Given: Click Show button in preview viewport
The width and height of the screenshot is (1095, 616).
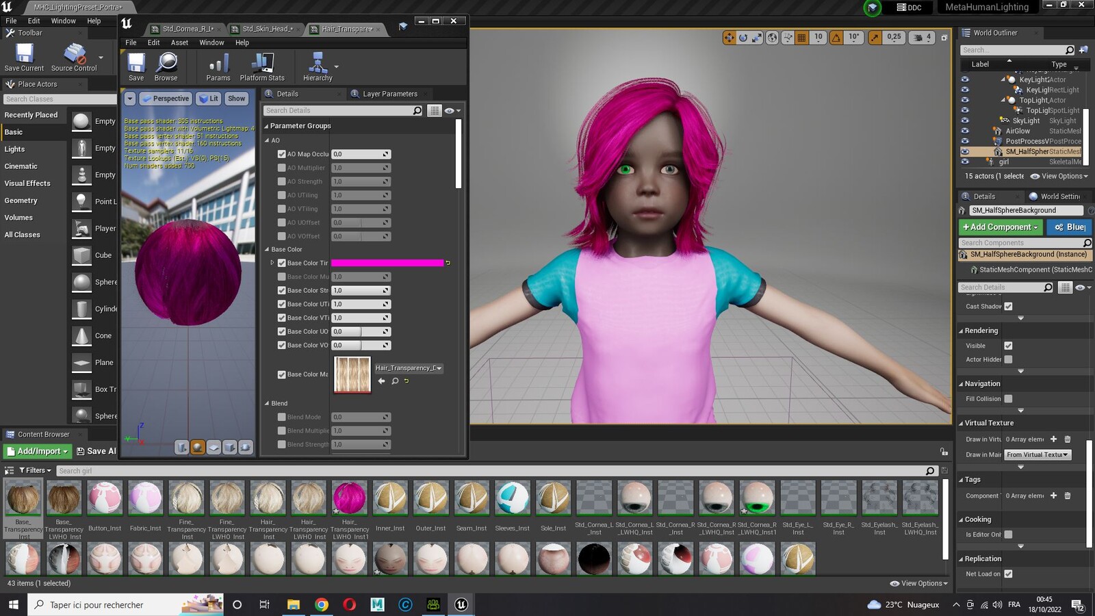Looking at the screenshot, I should pos(237,99).
